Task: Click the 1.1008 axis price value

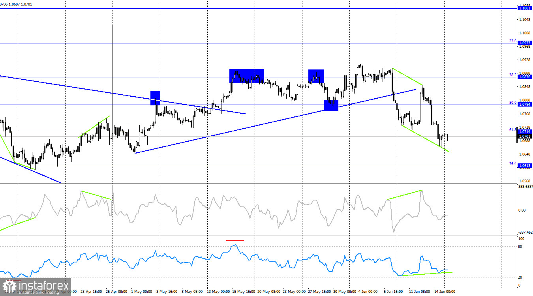Action: point(525,33)
